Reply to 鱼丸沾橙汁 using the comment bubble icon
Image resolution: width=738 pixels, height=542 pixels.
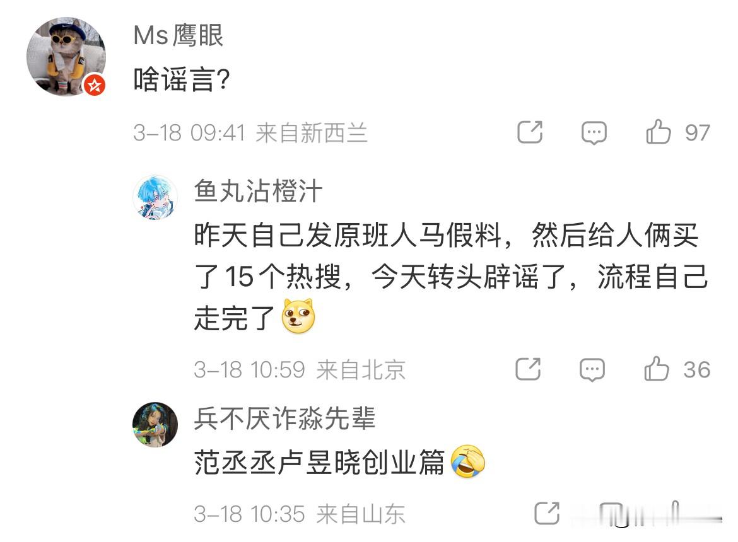(592, 369)
